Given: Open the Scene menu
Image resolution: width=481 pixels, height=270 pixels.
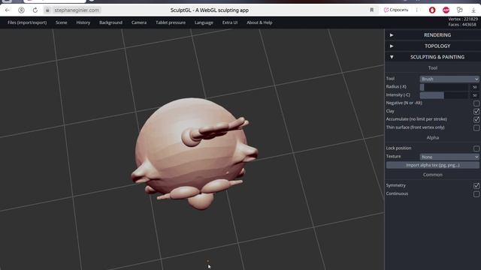Looking at the screenshot, I should tap(62, 22).
